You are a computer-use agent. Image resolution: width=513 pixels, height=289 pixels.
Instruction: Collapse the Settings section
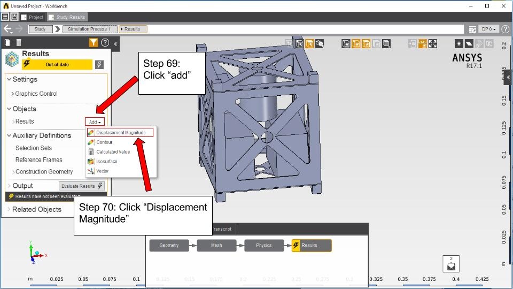[x=9, y=79]
